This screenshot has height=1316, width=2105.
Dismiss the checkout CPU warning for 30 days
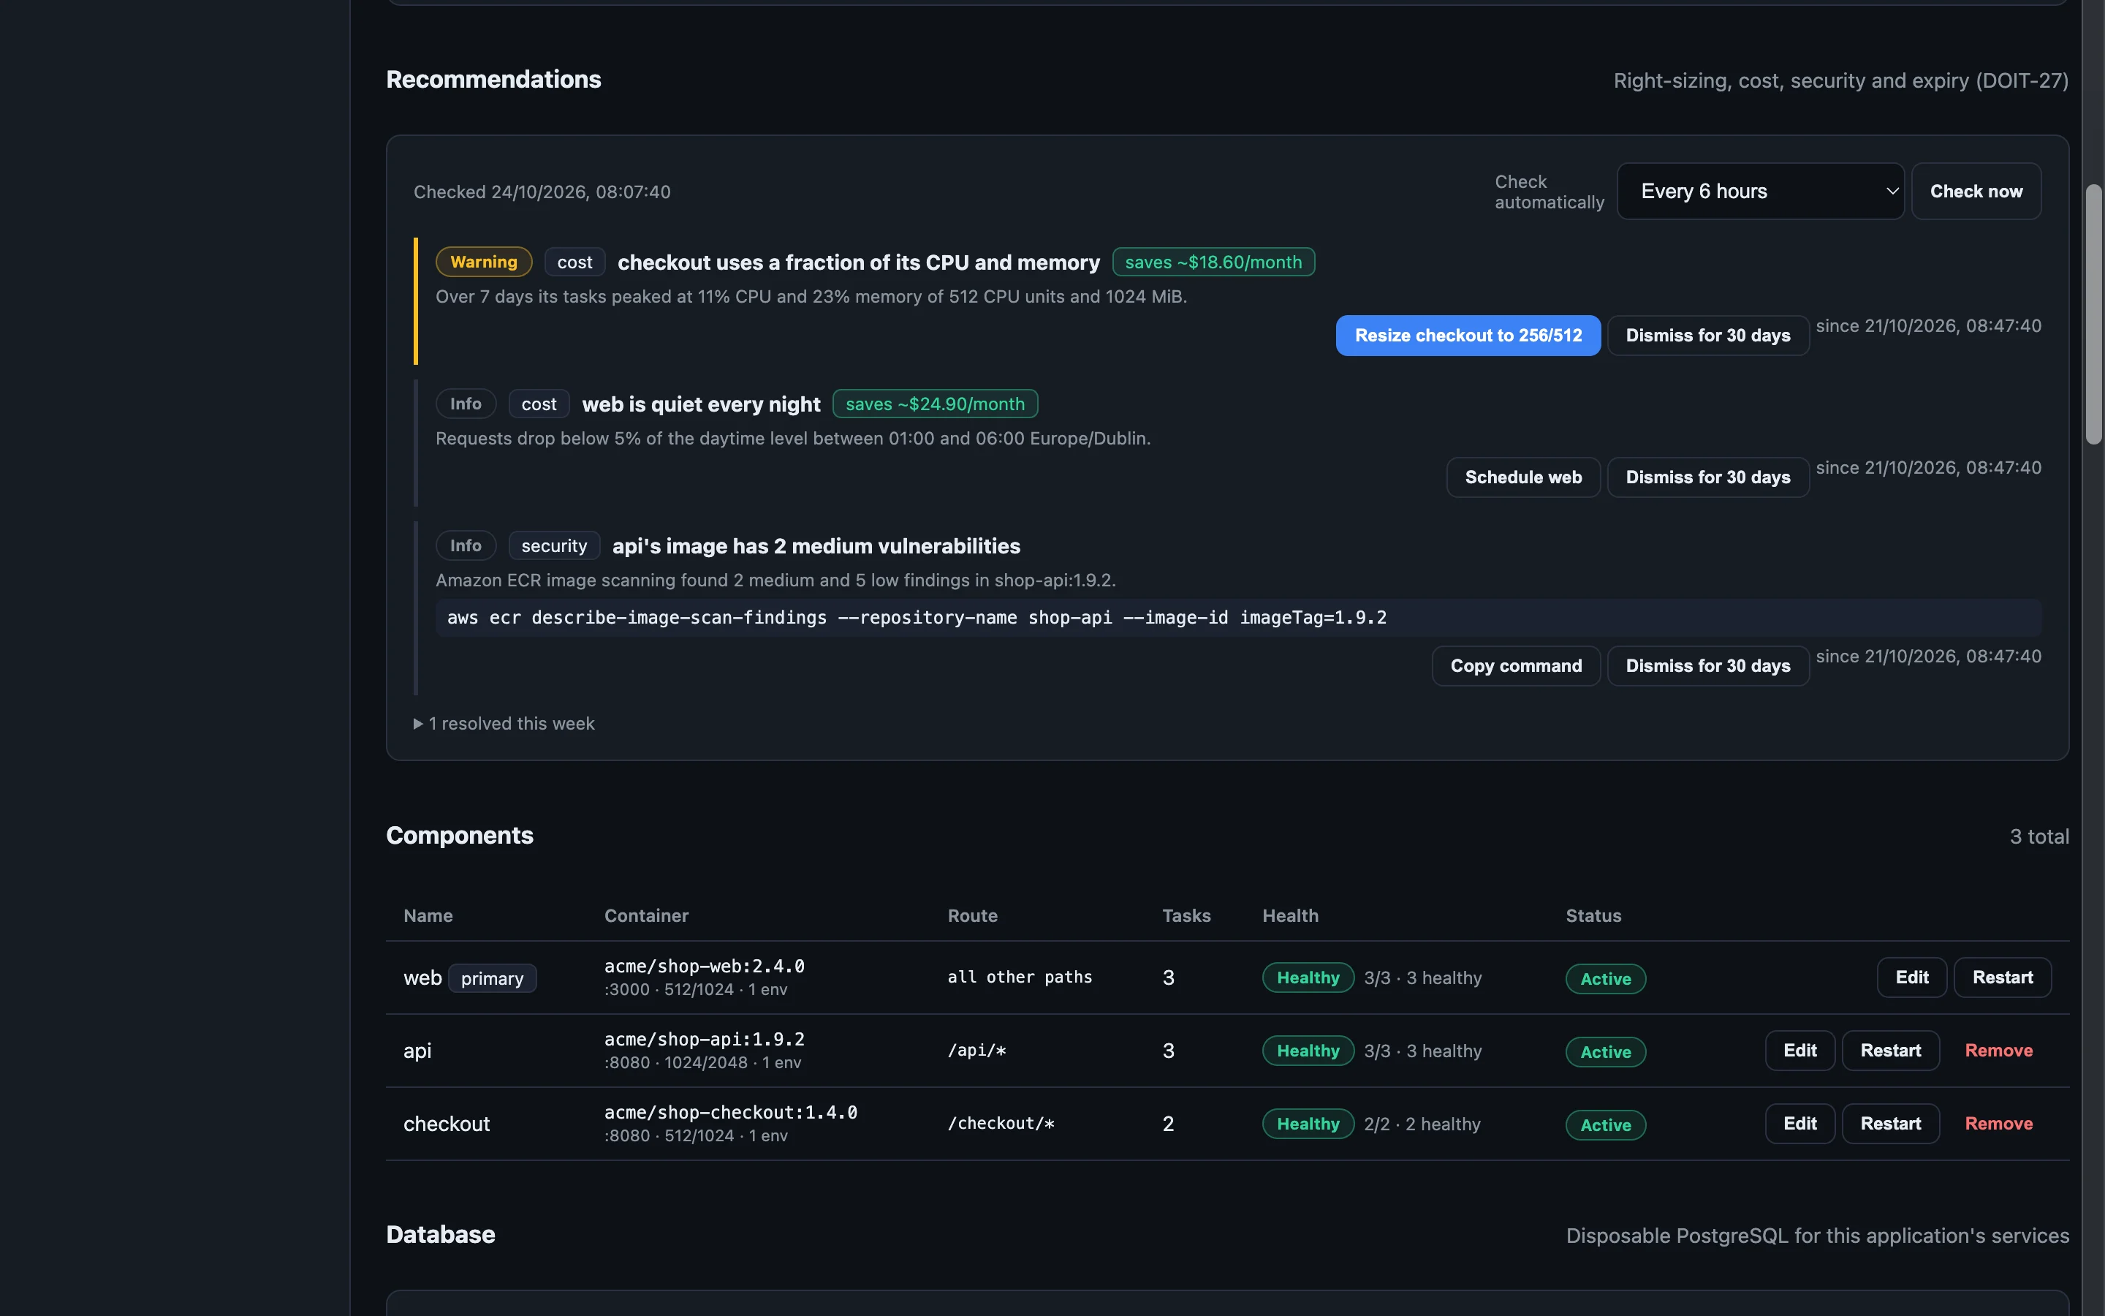click(x=1707, y=335)
